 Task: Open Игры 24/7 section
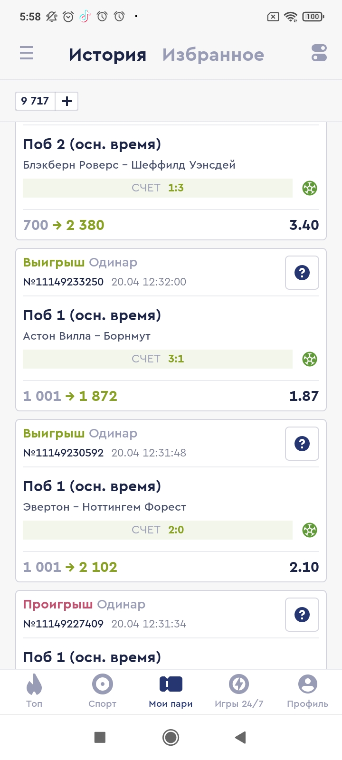[239, 691]
